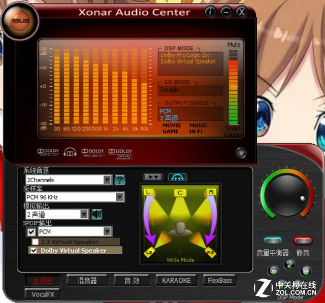Click Smart Volume label on display

coord(233,132)
